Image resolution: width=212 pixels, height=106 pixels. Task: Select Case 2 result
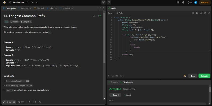[x=128, y=95]
